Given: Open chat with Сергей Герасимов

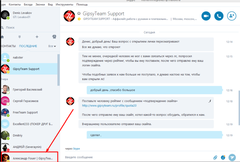Looking at the screenshot, I should (29, 101).
